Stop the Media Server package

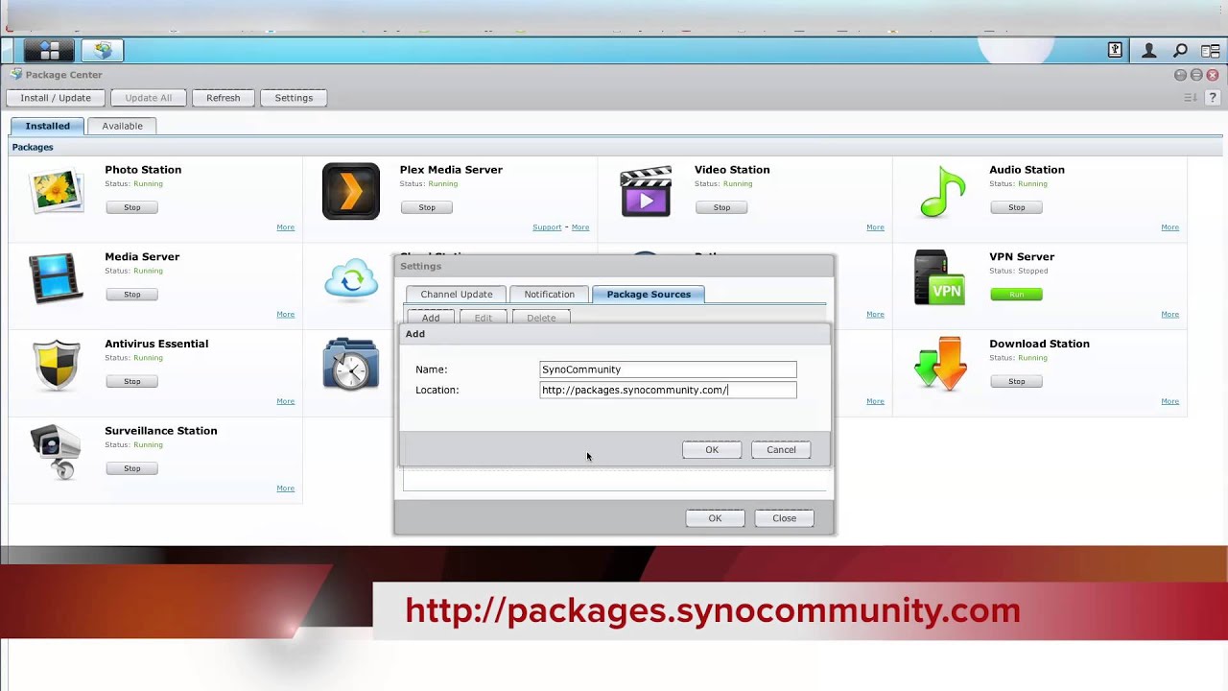[131, 295]
